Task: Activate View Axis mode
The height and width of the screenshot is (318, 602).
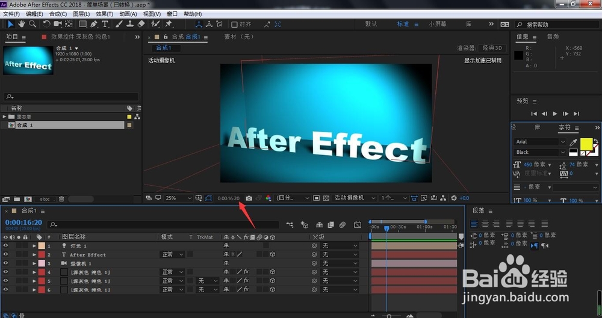Action: coord(220,24)
